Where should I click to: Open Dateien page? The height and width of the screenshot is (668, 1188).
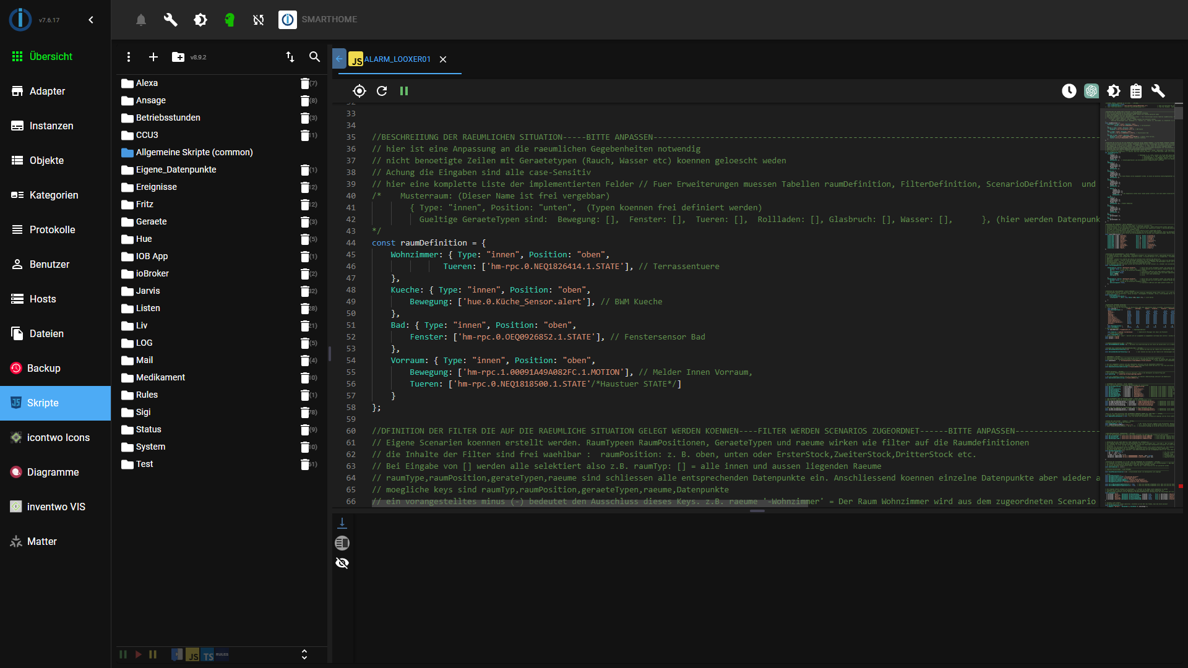tap(55, 333)
